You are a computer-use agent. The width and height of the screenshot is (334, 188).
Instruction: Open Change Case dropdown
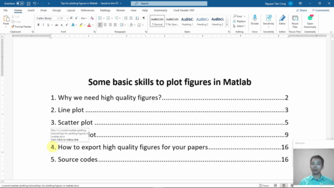click(x=84, y=18)
